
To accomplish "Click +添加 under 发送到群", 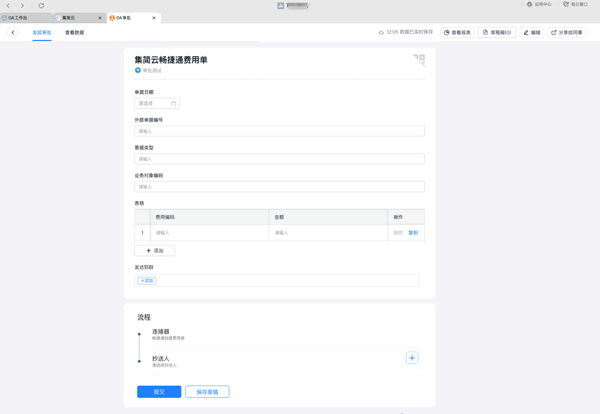I will click(x=146, y=281).
